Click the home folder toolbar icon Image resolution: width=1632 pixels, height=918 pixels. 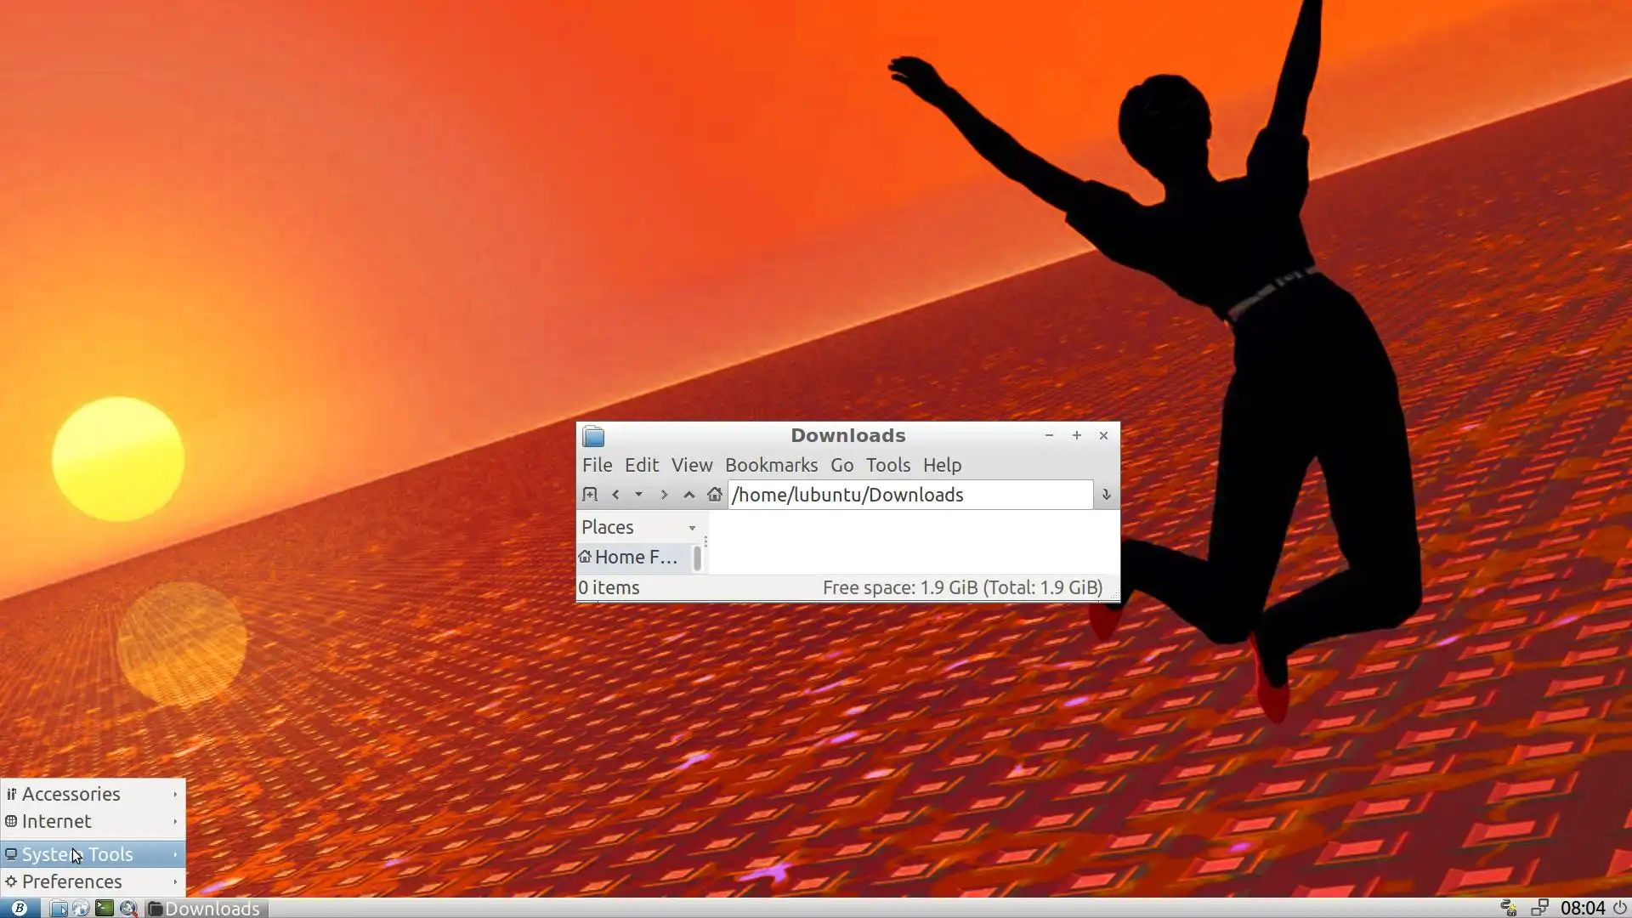(715, 495)
